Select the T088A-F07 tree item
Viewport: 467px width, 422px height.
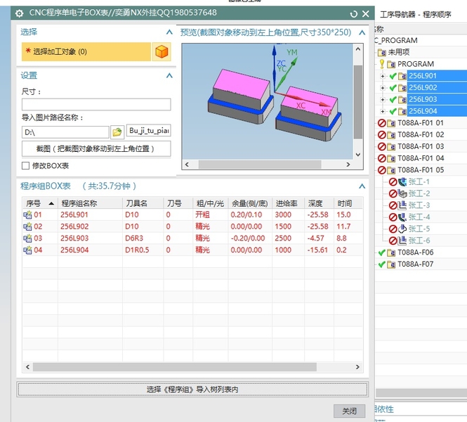[x=415, y=264]
